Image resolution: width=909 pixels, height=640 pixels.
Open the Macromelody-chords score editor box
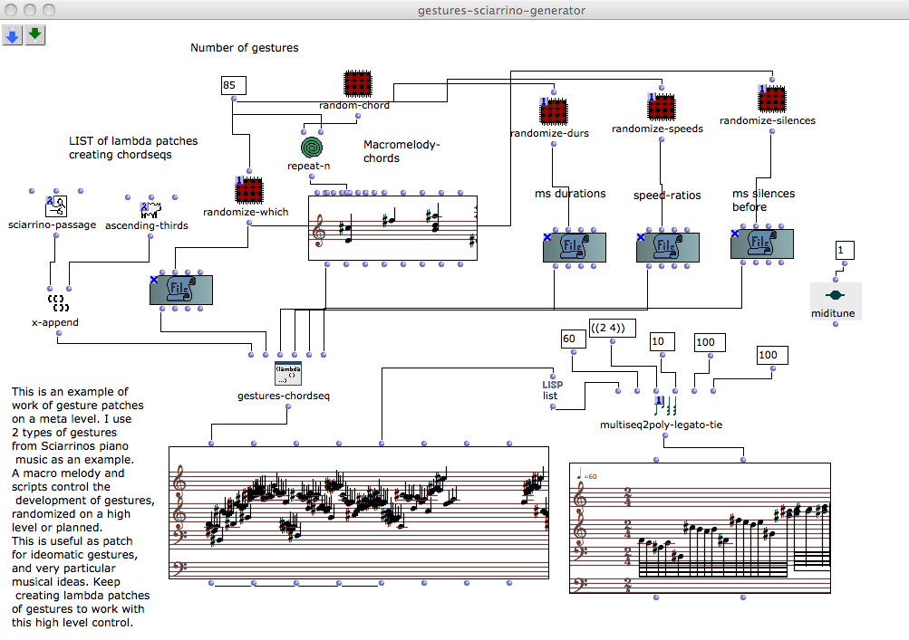392,227
